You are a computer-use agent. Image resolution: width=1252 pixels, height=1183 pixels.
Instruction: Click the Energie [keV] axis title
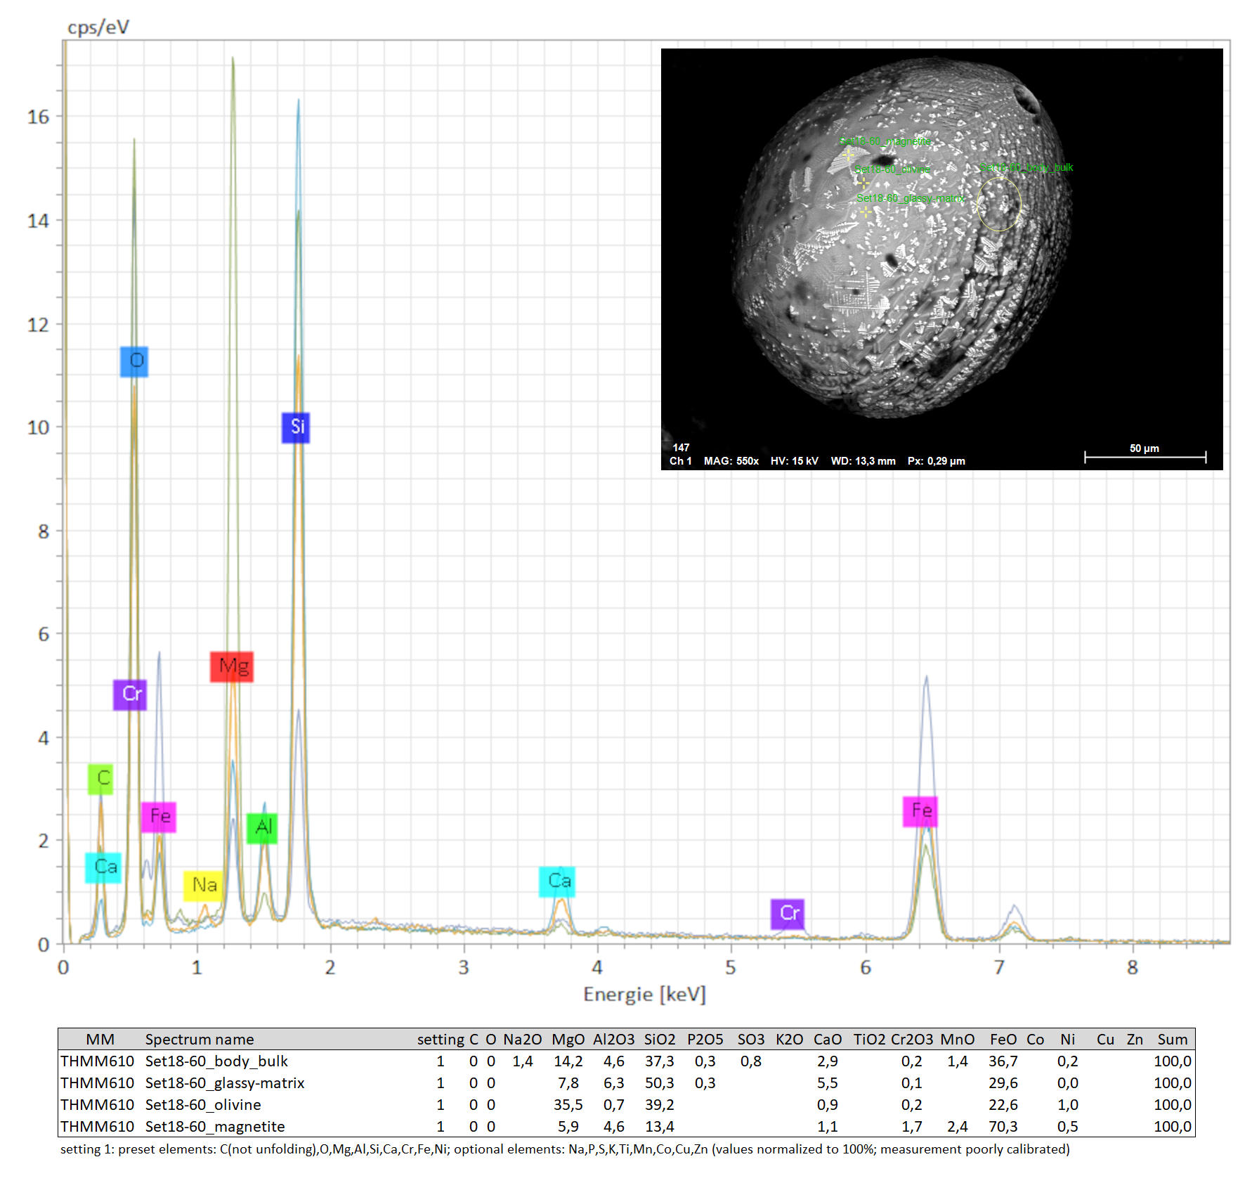(644, 994)
